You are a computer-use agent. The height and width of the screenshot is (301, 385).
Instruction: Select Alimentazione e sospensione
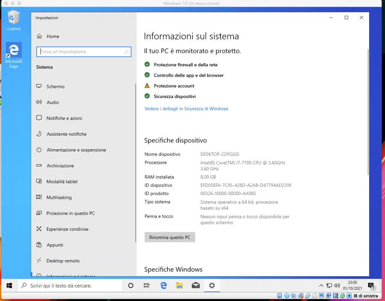tap(71, 150)
